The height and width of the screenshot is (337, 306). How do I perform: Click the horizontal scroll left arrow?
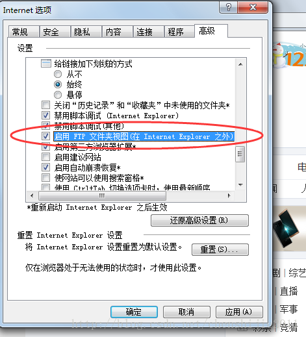pyautogui.click(x=32, y=195)
